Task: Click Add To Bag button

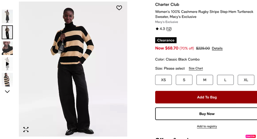Action: [207, 97]
